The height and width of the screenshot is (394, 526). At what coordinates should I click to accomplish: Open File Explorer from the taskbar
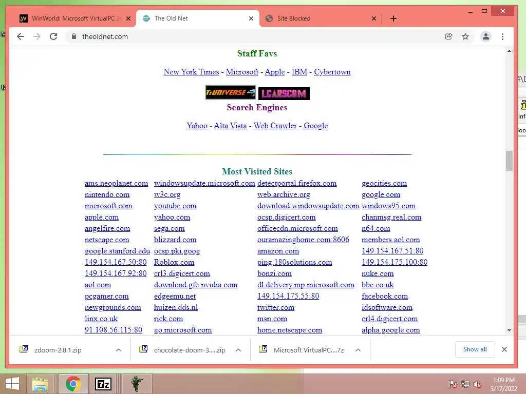(x=40, y=384)
